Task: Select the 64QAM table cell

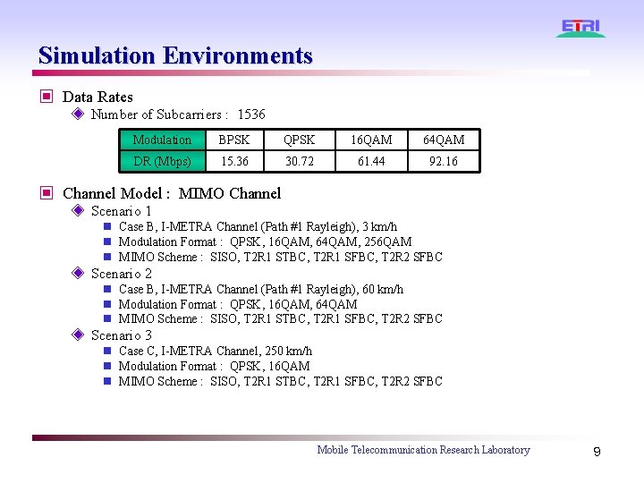Action: [x=444, y=140]
